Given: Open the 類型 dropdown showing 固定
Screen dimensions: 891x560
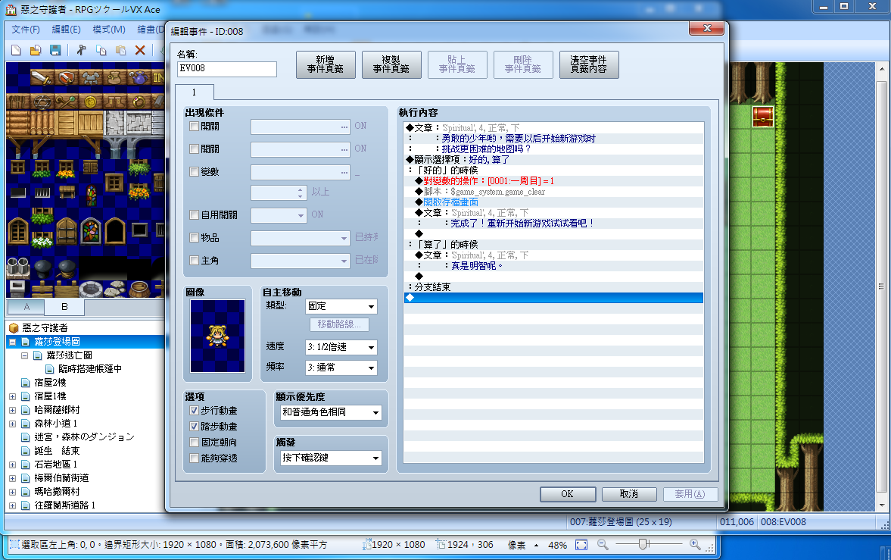Looking at the screenshot, I should click(341, 306).
